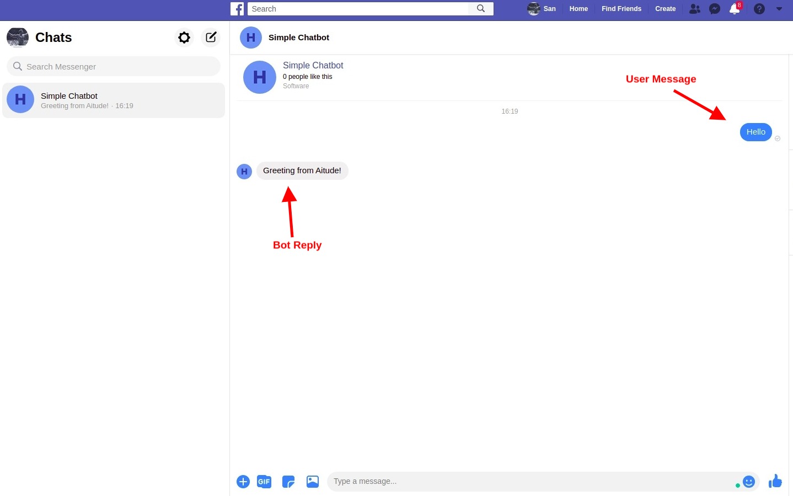Viewport: 793px width, 496px height.
Task: Click the header Simple Chatbot avatar
Action: pos(251,38)
